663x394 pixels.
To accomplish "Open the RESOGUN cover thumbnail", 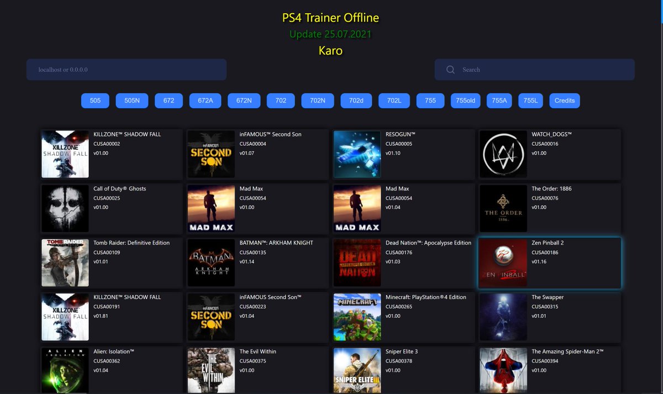I will pos(357,154).
